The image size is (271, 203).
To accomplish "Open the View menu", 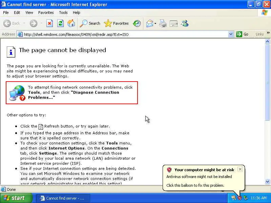I will tap(29, 13).
